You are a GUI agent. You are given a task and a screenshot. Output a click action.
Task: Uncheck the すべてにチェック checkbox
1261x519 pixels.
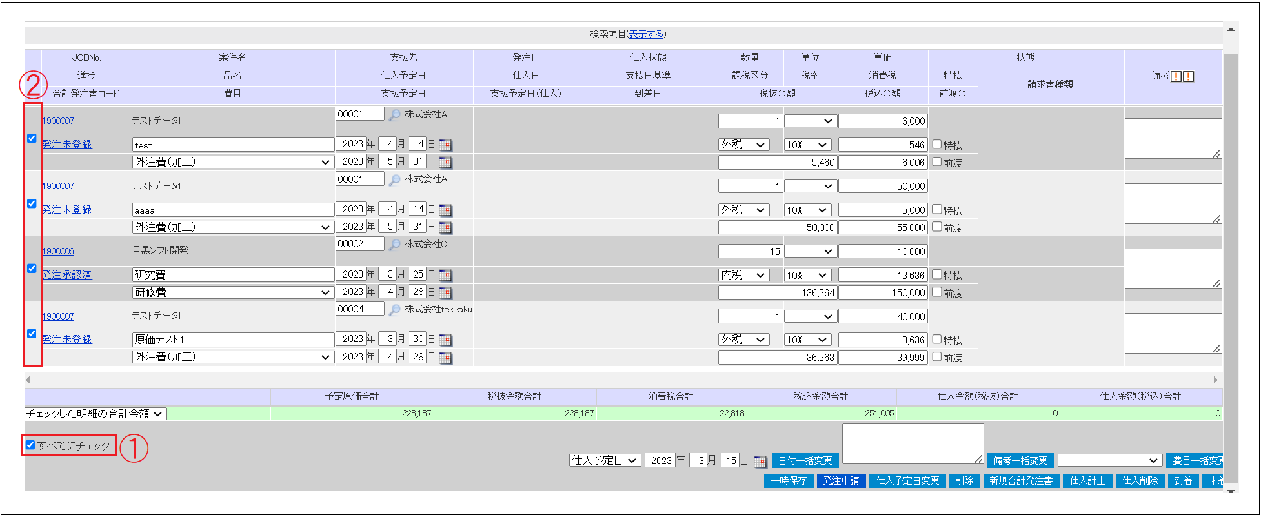pyautogui.click(x=30, y=445)
